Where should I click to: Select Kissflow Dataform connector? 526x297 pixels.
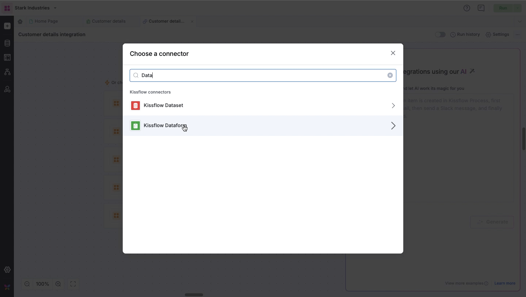(263, 126)
